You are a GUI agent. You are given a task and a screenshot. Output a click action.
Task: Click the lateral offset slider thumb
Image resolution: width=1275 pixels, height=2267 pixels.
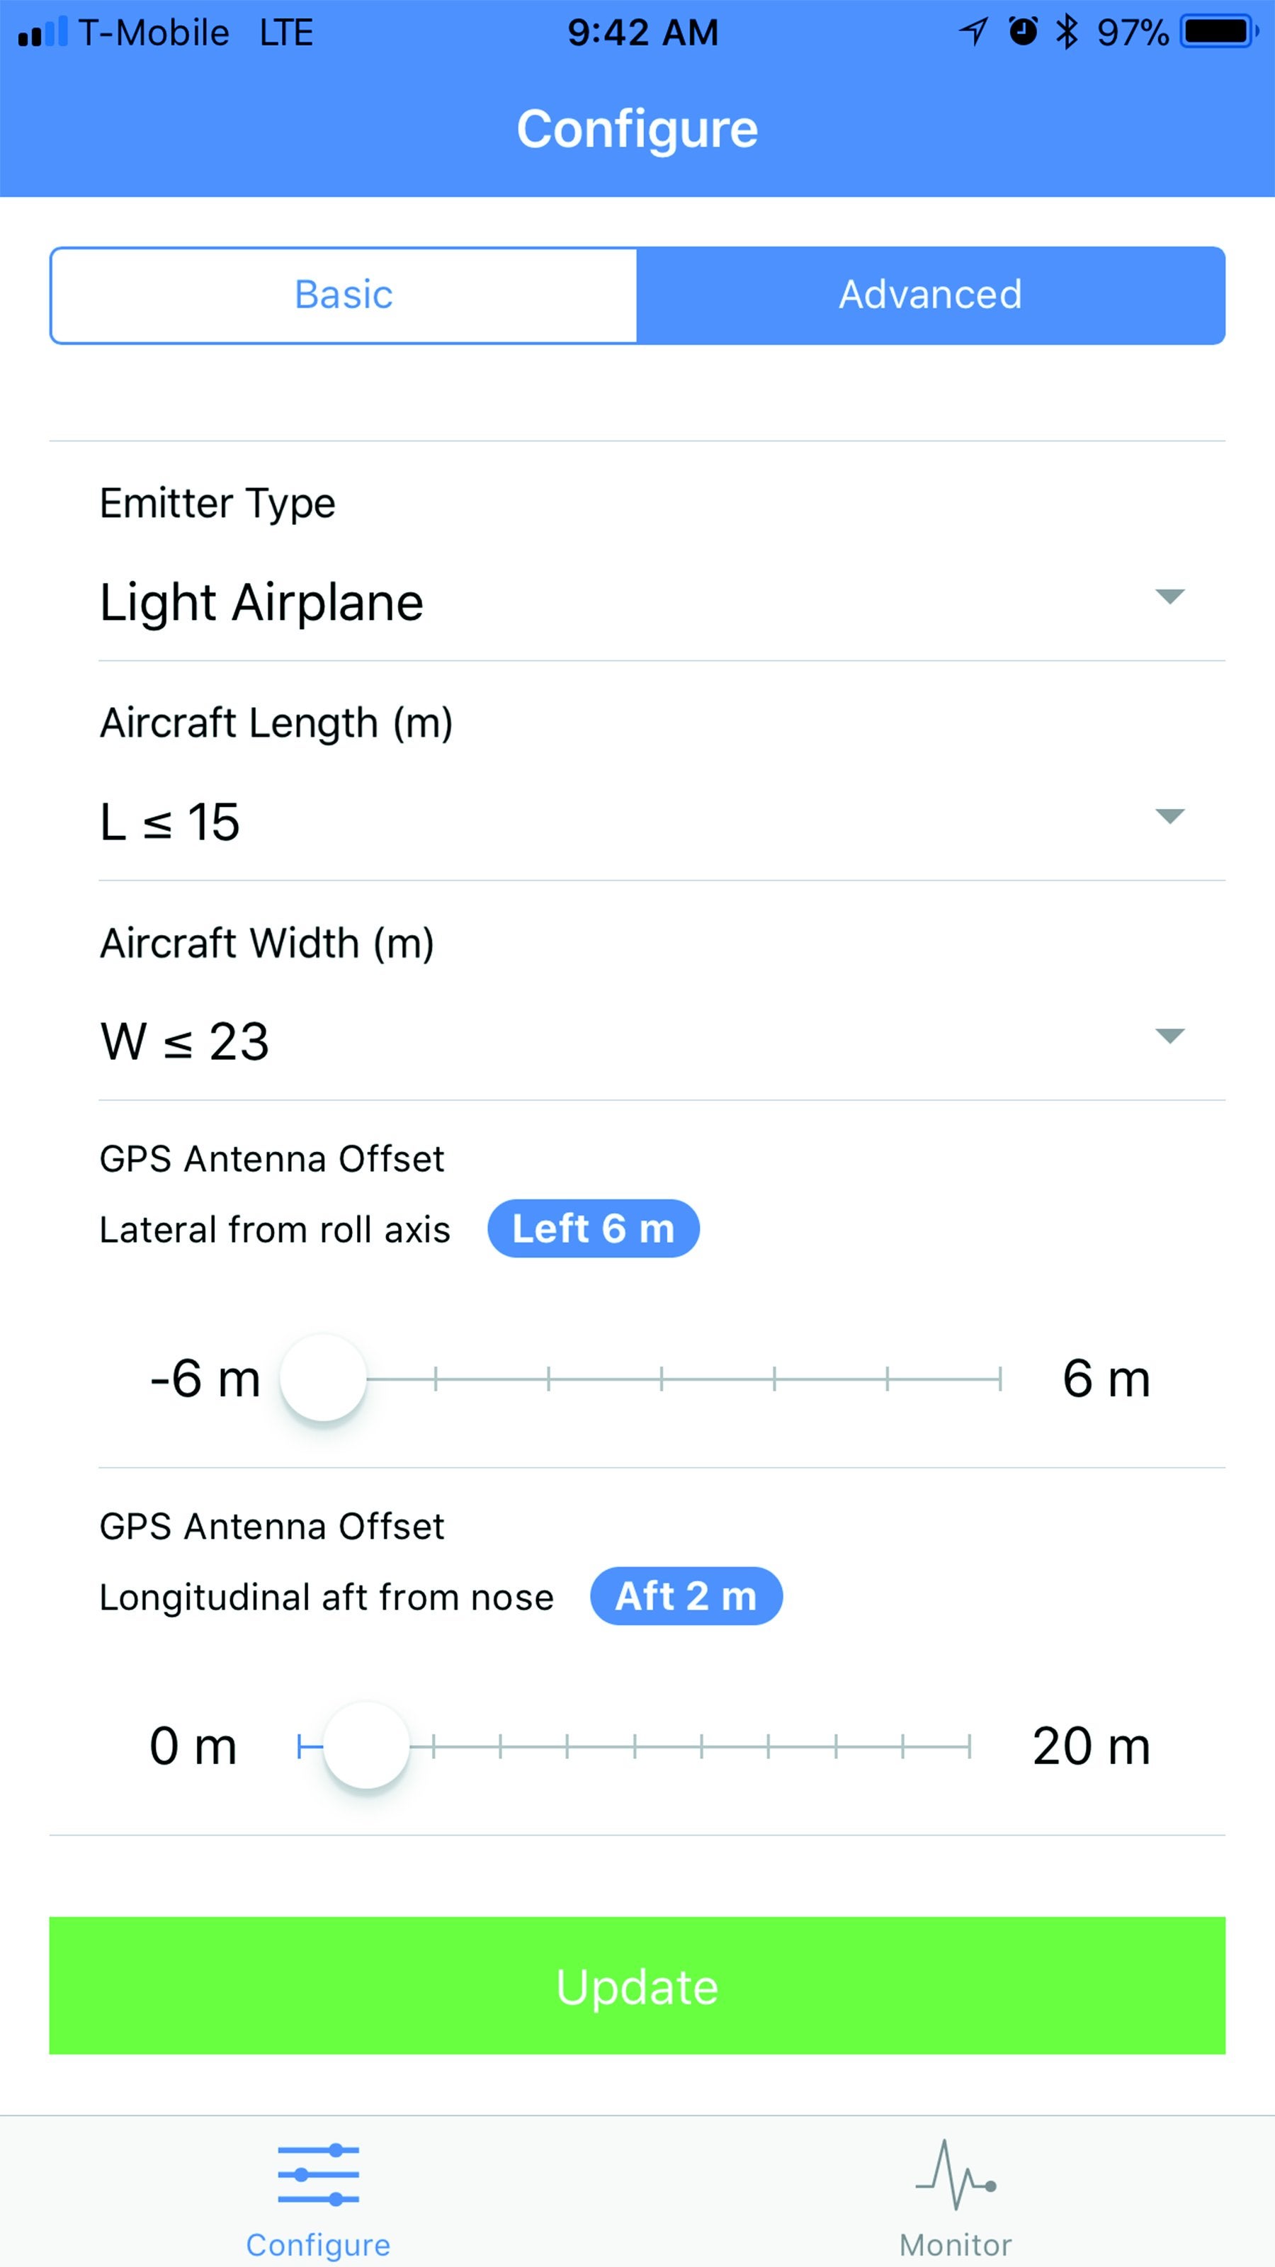pyautogui.click(x=323, y=1378)
